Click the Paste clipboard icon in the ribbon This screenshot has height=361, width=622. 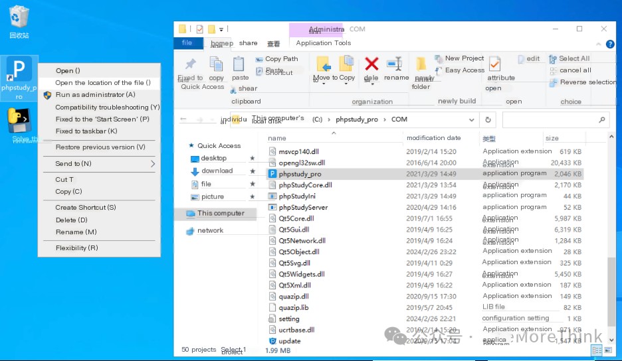click(x=239, y=64)
